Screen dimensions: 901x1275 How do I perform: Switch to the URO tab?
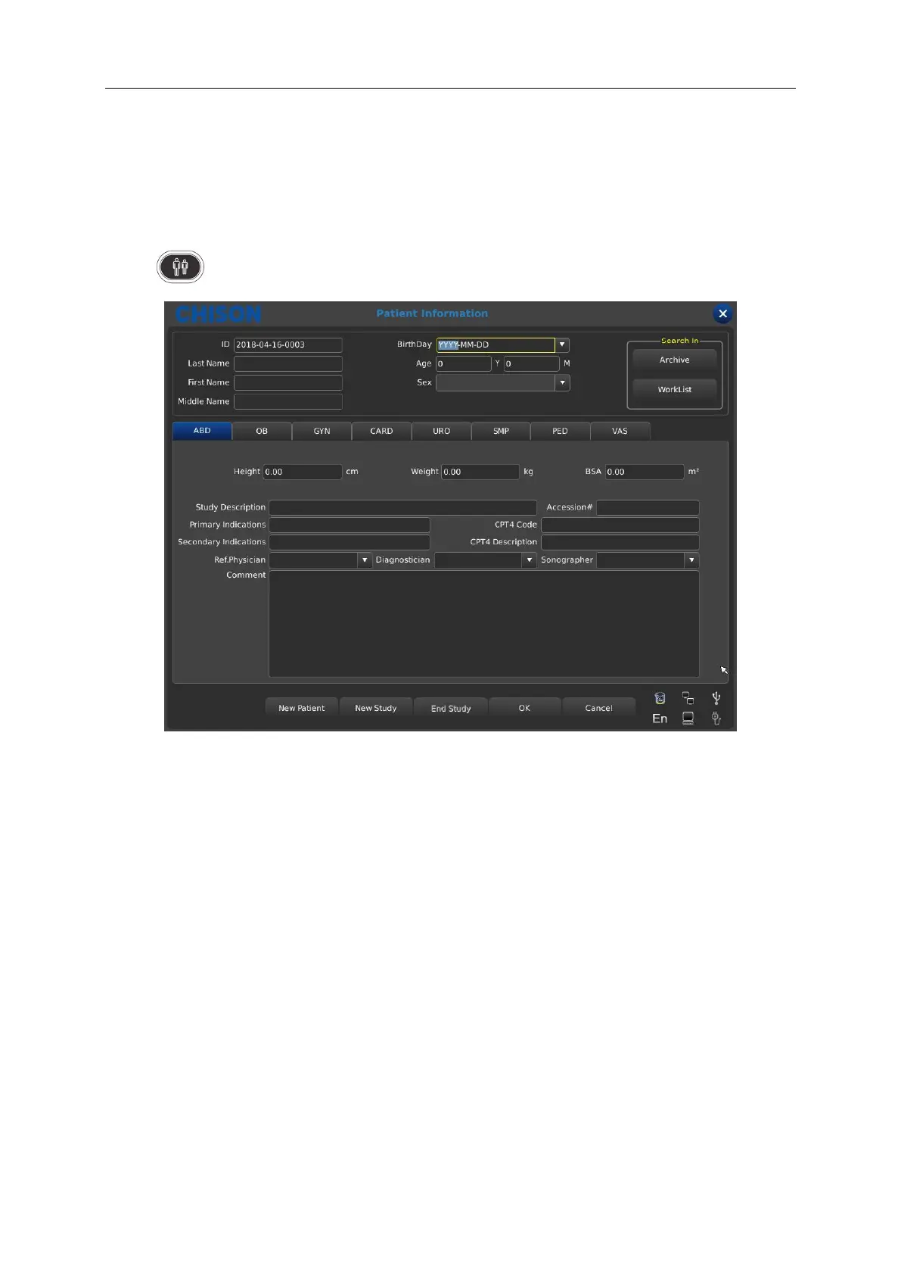click(x=441, y=431)
